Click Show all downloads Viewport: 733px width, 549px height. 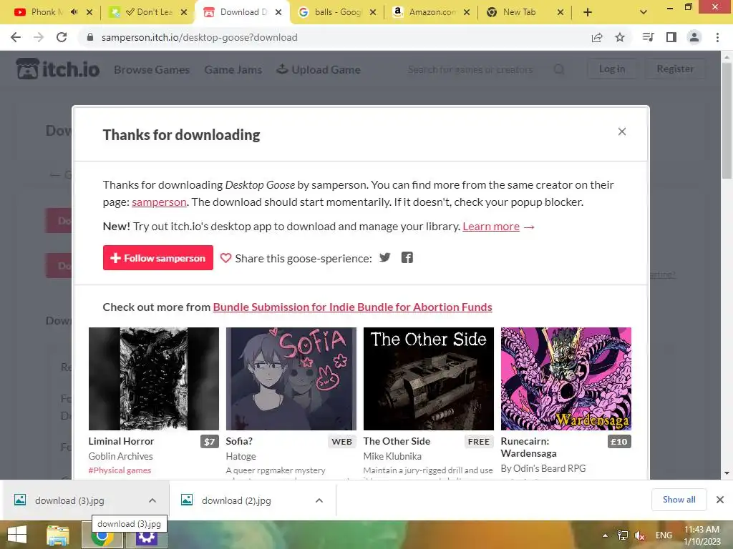tap(679, 500)
